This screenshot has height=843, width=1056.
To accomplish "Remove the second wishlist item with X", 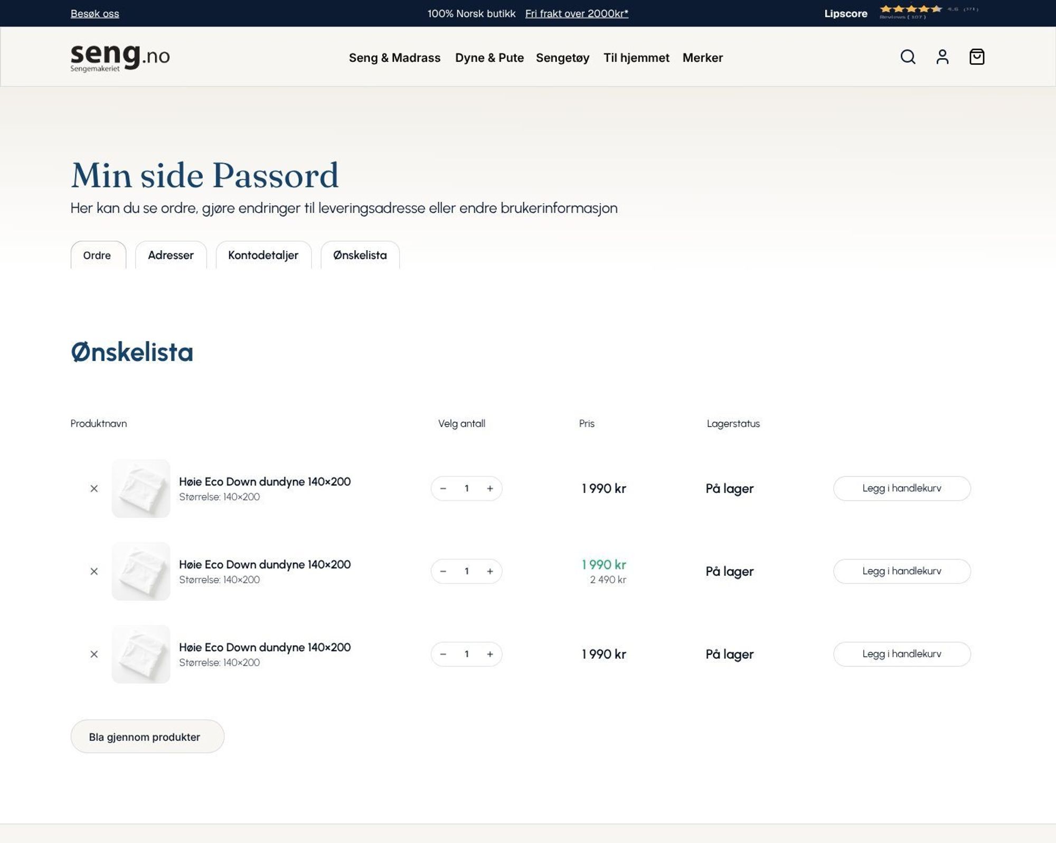I will click(x=94, y=571).
